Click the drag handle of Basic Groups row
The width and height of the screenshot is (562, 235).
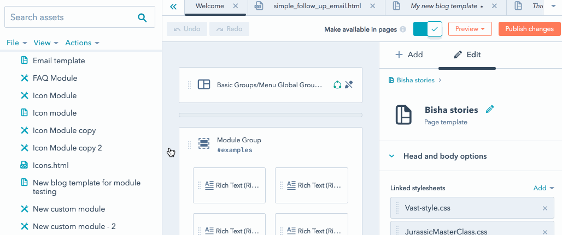point(190,85)
